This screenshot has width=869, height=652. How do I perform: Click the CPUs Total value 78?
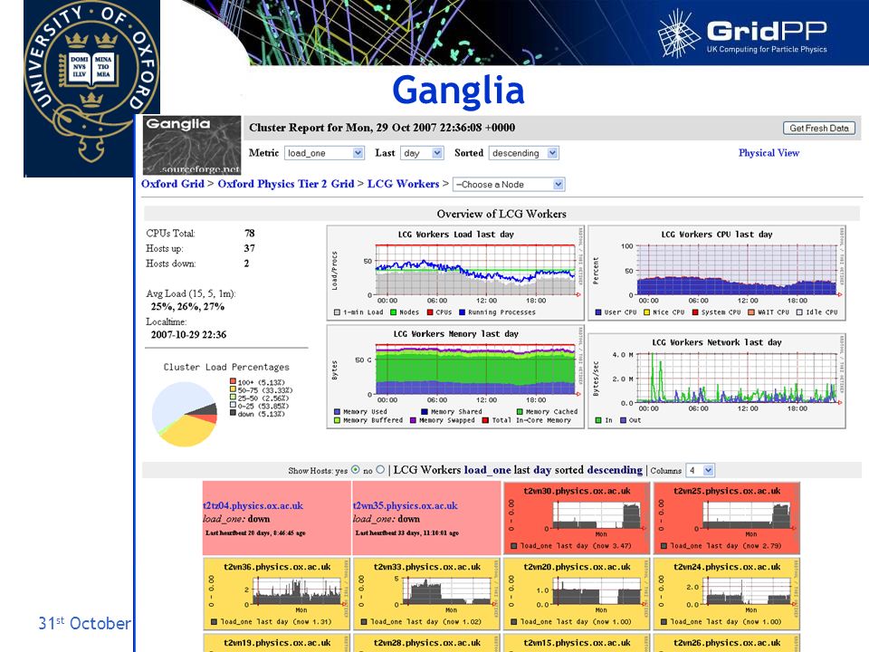tap(250, 234)
